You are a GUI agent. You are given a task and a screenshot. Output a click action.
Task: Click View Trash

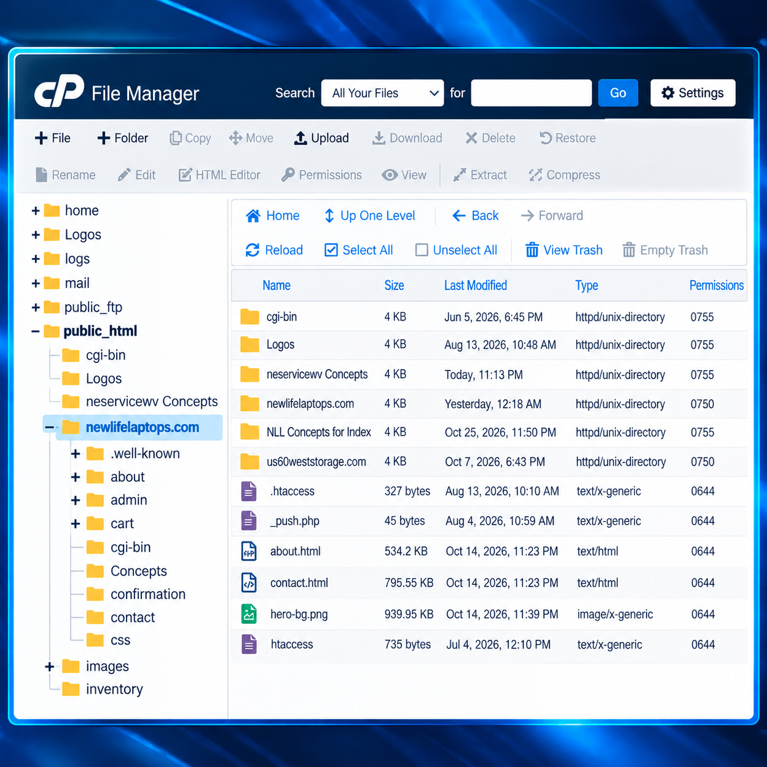[x=564, y=250]
